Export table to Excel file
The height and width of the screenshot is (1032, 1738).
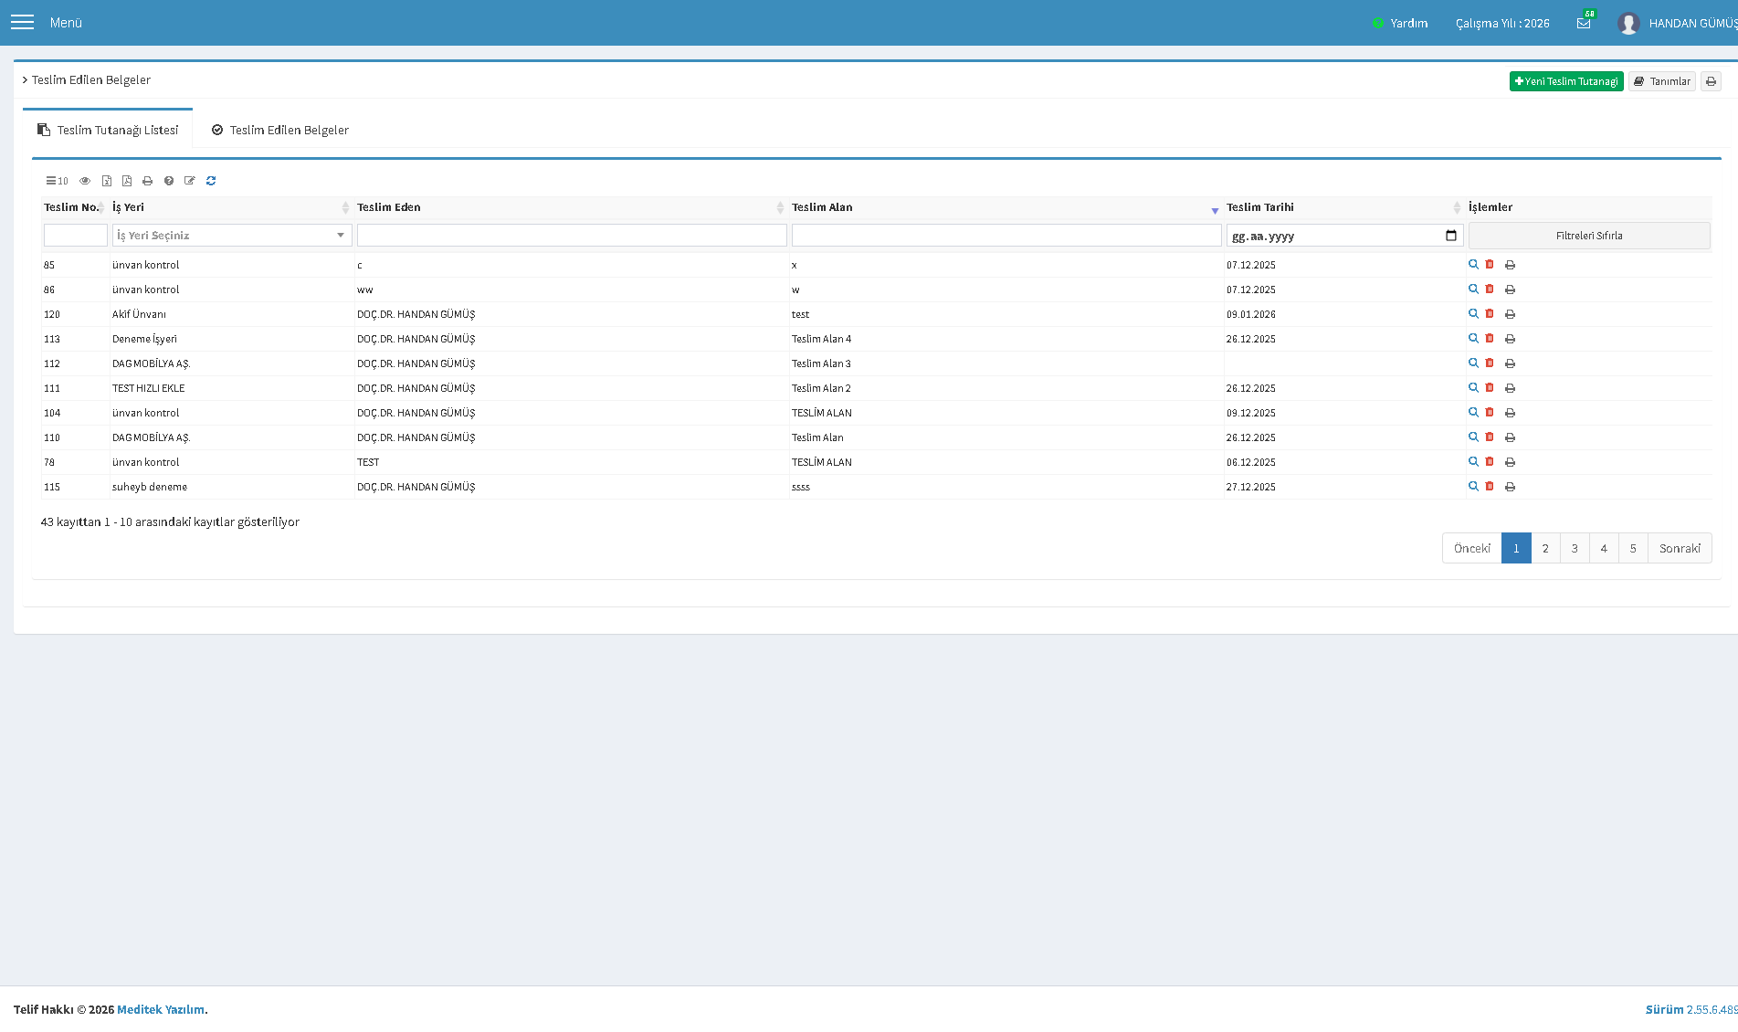coord(107,181)
